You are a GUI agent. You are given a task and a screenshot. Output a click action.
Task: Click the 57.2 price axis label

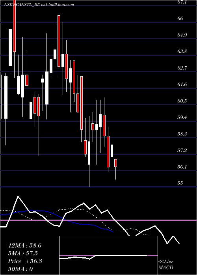(x=182, y=150)
